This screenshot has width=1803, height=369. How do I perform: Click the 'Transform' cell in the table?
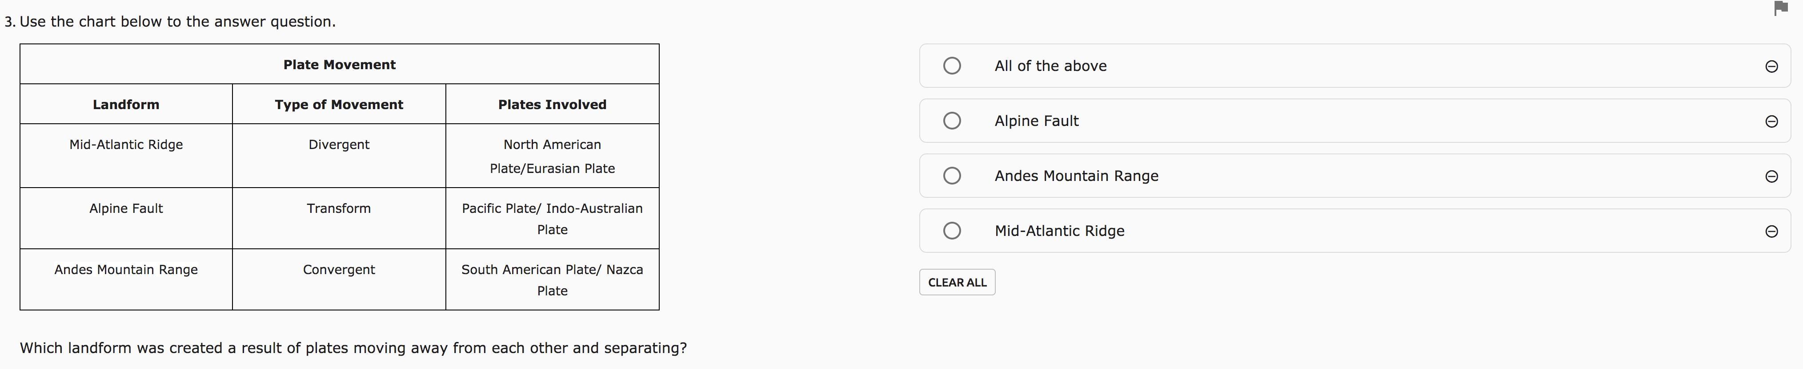(x=339, y=208)
